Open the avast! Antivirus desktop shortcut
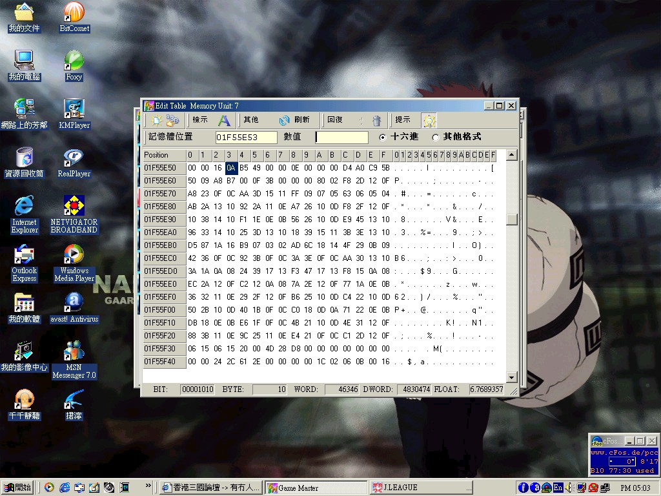The width and height of the screenshot is (661, 496). coord(74,308)
